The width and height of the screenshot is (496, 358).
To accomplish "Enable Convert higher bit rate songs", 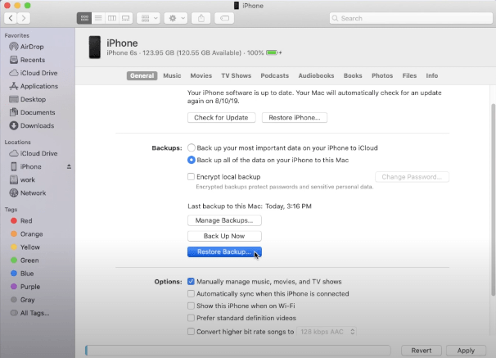I will click(191, 332).
